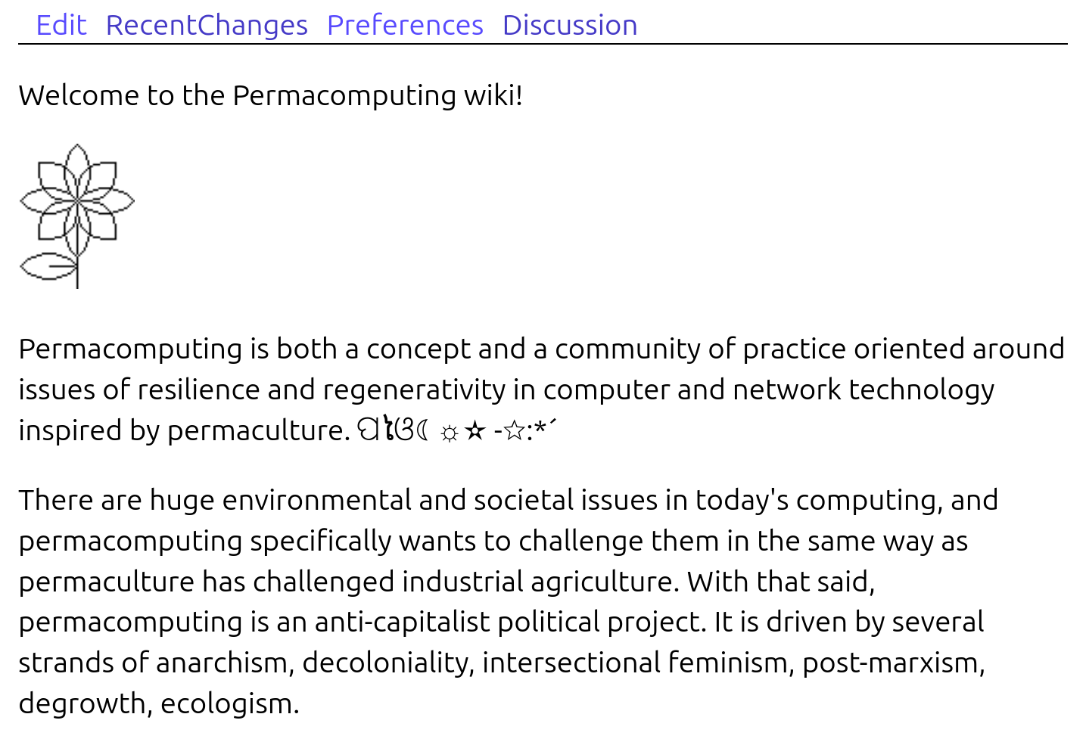
Task: Click the 'Welcome to the Permacomputing wiki!' heading
Action: click(270, 96)
